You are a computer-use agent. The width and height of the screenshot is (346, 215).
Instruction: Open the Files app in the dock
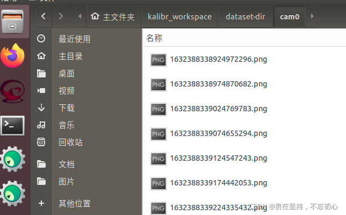tap(12, 21)
